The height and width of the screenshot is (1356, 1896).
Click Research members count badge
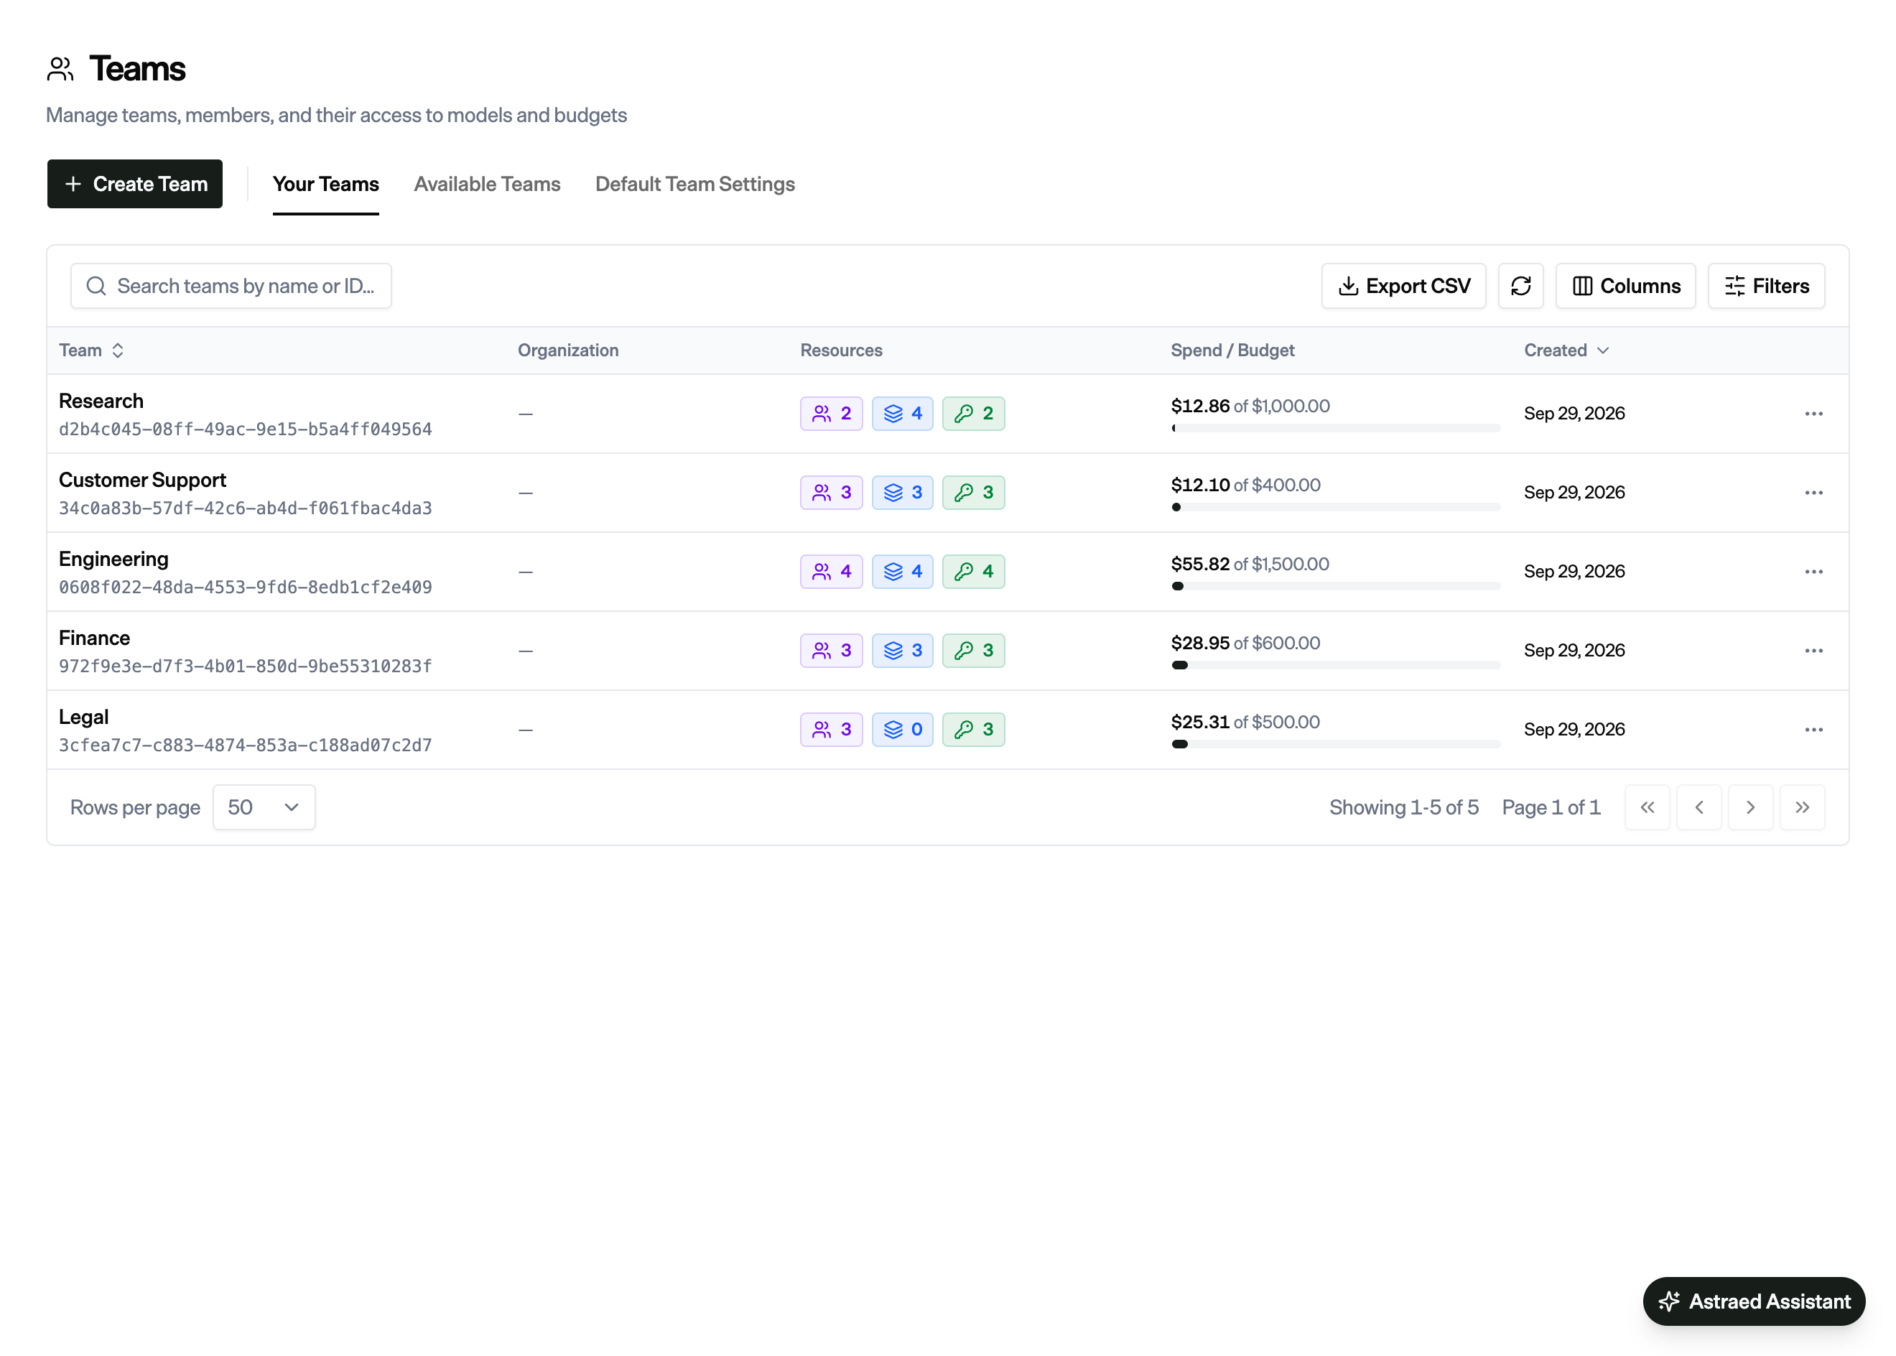pos(831,413)
